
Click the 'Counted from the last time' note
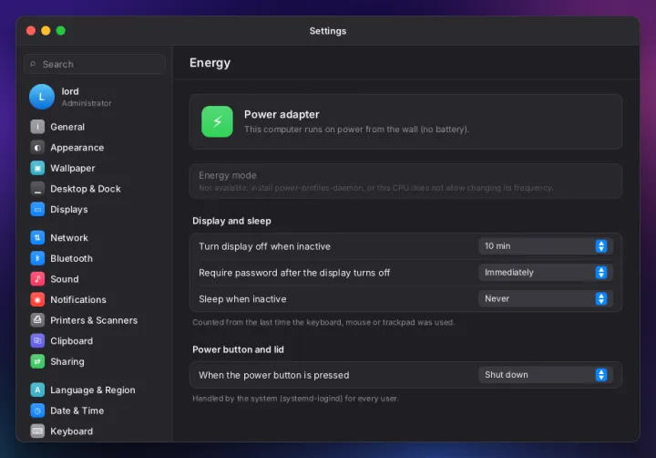[323, 322]
